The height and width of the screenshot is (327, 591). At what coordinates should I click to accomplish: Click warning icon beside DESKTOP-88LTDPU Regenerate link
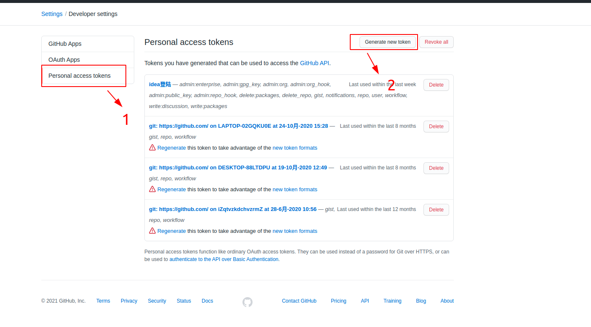point(152,189)
